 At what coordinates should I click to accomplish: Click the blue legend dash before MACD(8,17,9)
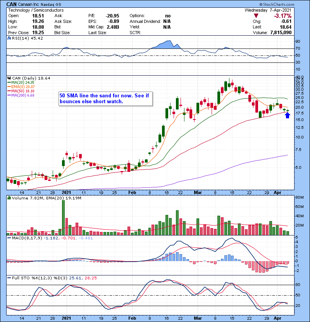[x=9, y=238]
